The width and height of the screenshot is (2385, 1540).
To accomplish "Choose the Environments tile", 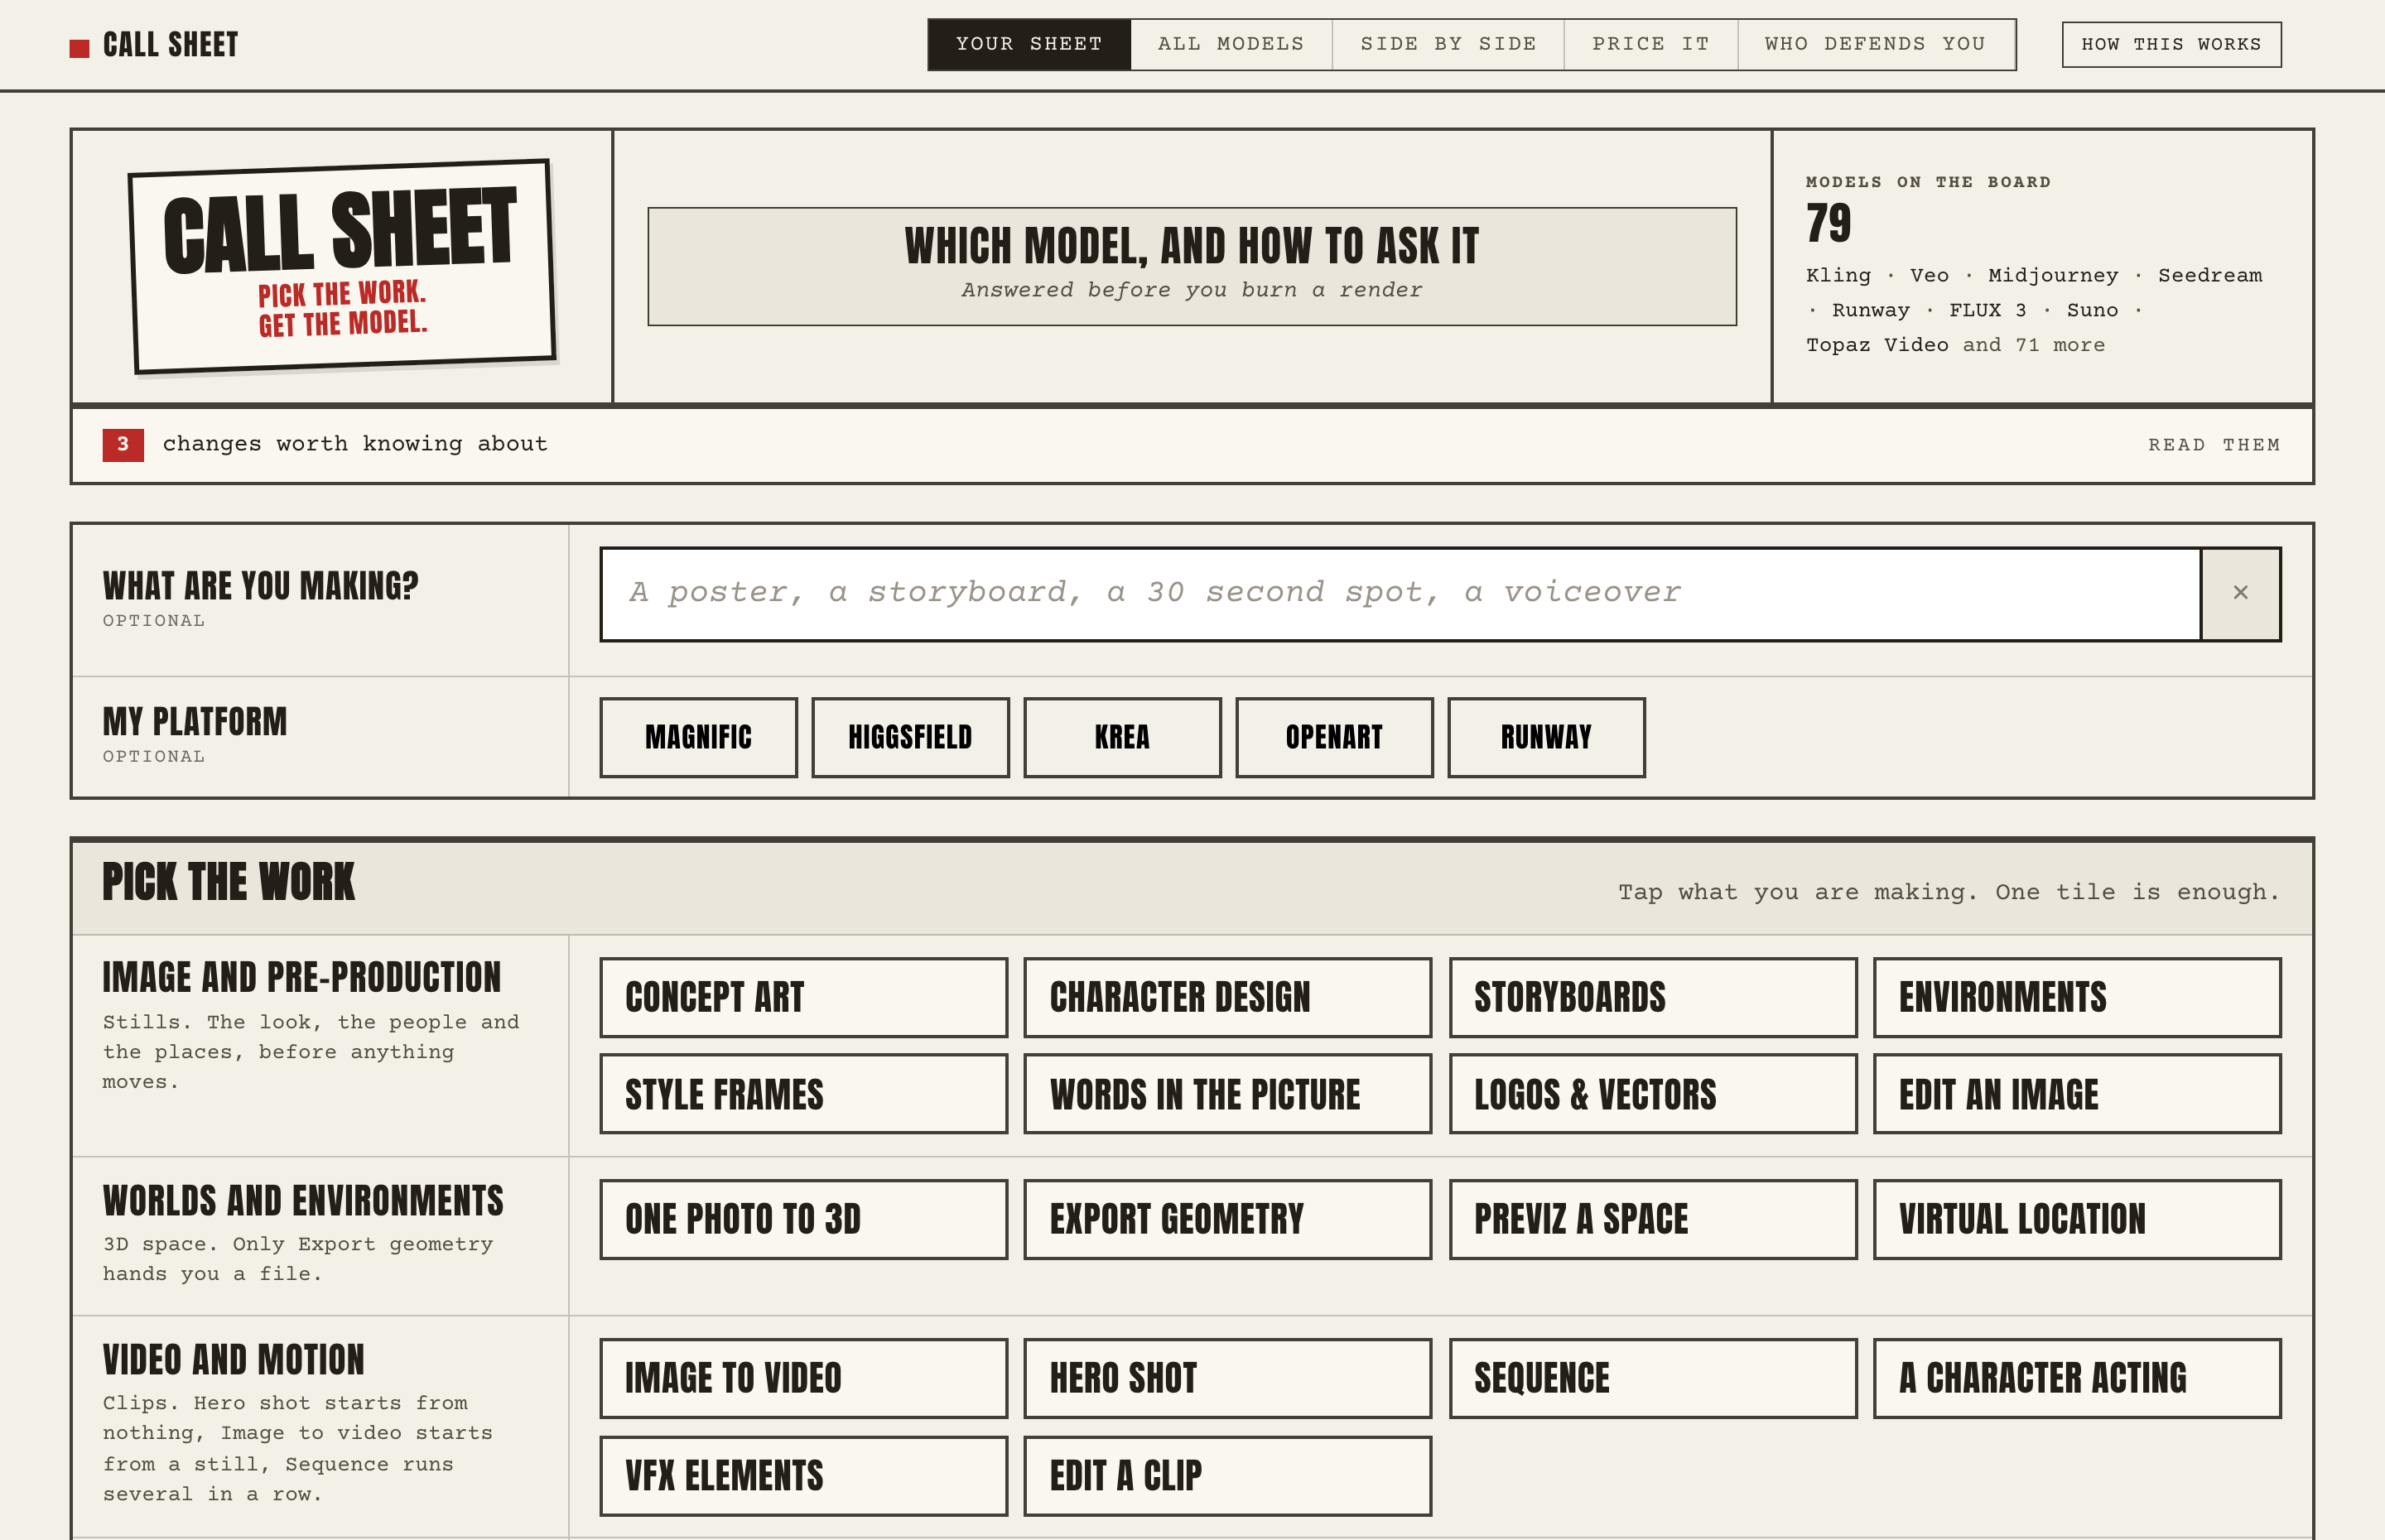I will tap(2076, 997).
